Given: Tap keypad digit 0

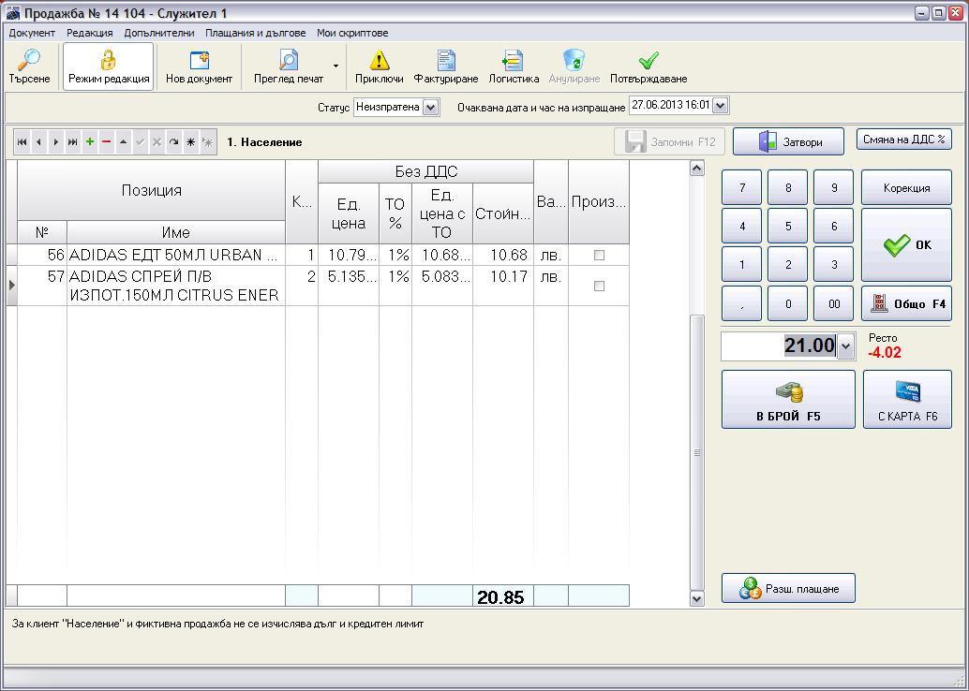Looking at the screenshot, I should pos(787,303).
